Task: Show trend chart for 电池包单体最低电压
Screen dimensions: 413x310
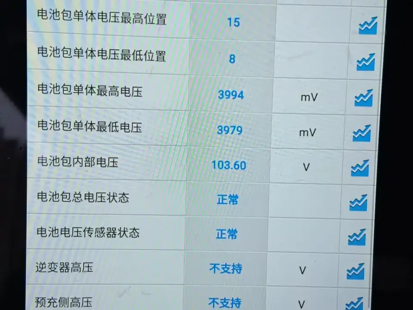Action: click(x=362, y=133)
